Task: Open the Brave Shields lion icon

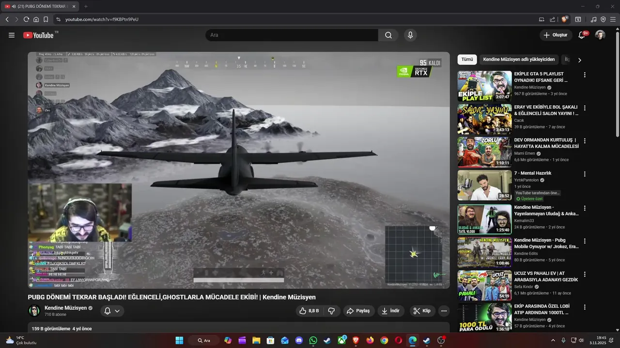Action: 565,19
